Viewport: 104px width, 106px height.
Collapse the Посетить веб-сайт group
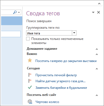[x=97, y=95]
